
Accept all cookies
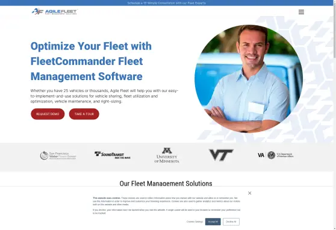(x=213, y=222)
